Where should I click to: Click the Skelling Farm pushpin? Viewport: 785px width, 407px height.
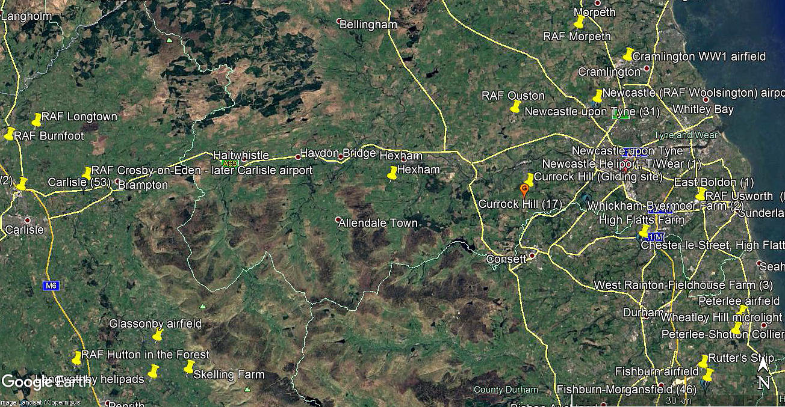(190, 366)
